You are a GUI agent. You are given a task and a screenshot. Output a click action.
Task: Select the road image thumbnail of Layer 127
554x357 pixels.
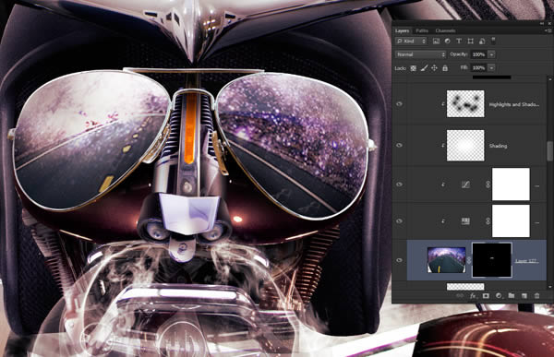click(447, 260)
